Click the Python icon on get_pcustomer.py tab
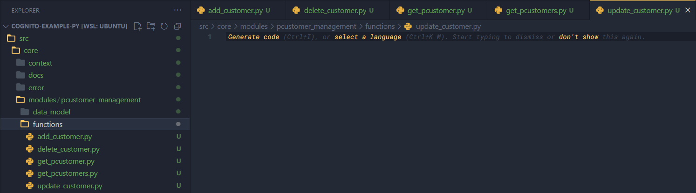The height and width of the screenshot is (193, 696). click(399, 10)
